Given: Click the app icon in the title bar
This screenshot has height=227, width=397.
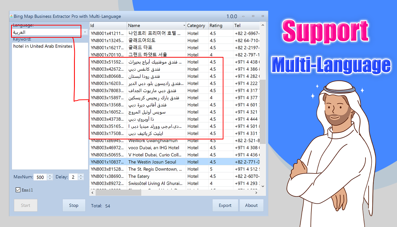Looking at the screenshot, I should coord(11,16).
